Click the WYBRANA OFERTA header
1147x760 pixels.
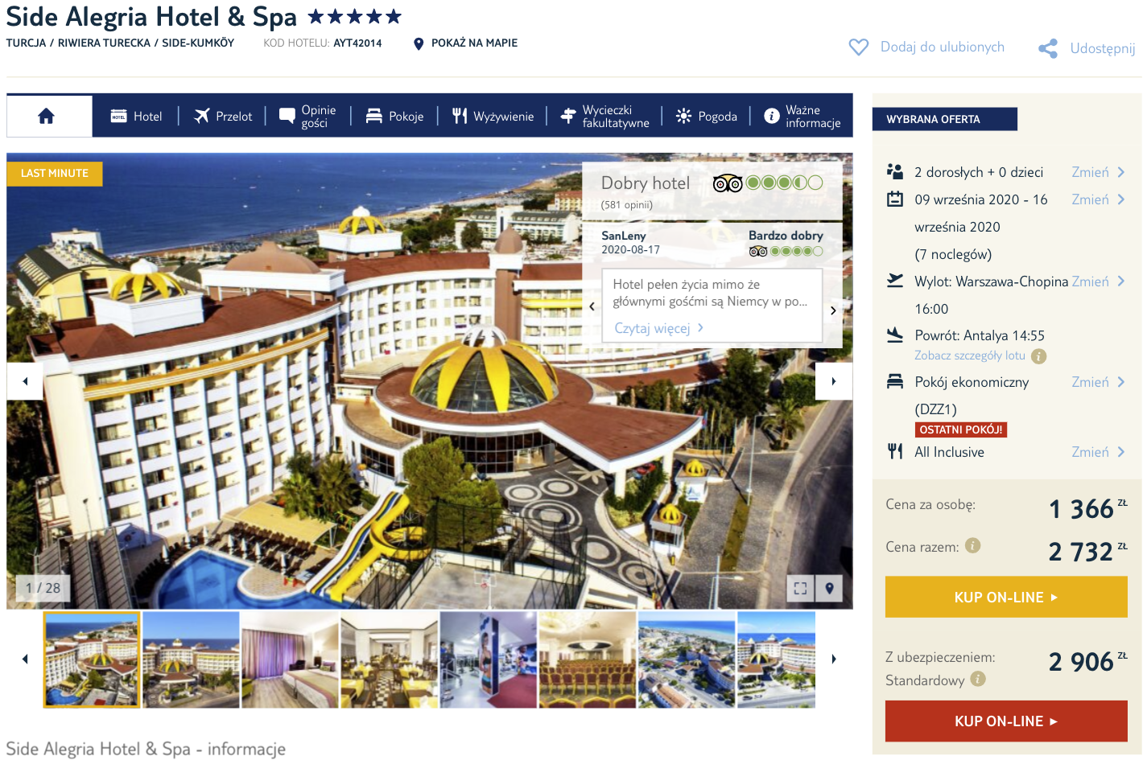(945, 119)
